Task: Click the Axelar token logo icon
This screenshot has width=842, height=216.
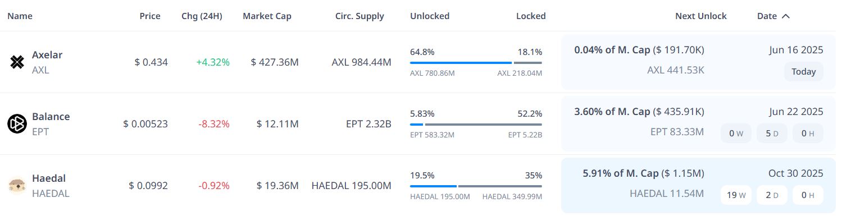Action: pos(17,62)
